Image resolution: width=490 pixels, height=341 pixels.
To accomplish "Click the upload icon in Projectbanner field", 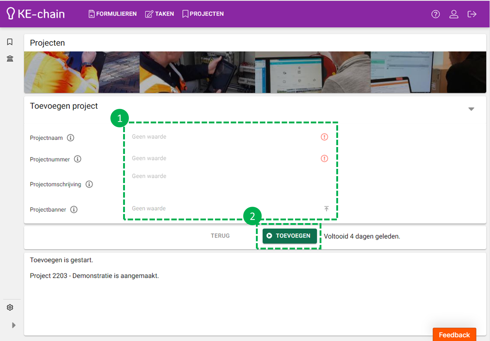I will [326, 209].
